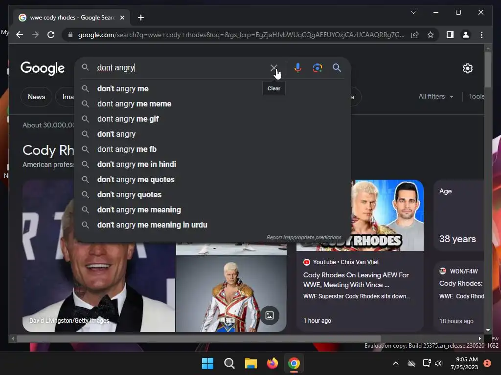Screen dimensions: 501x375
Task: Select suggestion "dont angry me meme"
Action: coord(212,104)
